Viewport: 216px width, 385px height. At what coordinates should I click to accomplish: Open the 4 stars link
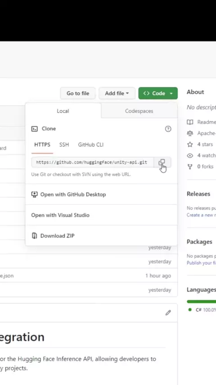pos(205,144)
